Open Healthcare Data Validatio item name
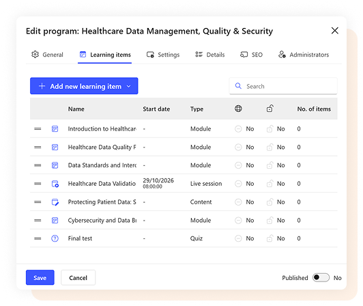Viewport: 363px width, 306px height. pyautogui.click(x=102, y=184)
